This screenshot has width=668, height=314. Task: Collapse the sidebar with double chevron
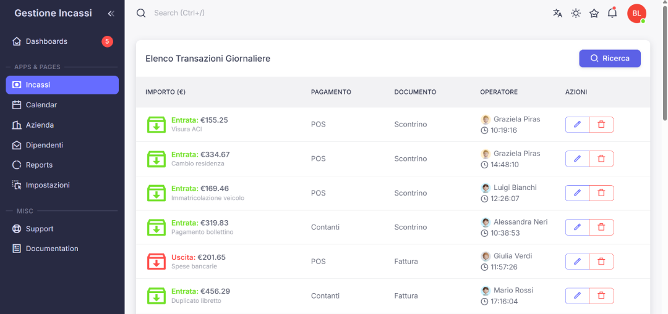coord(111,14)
